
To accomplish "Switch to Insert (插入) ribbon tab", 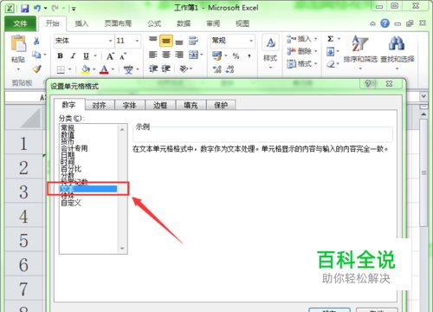I will point(81,23).
